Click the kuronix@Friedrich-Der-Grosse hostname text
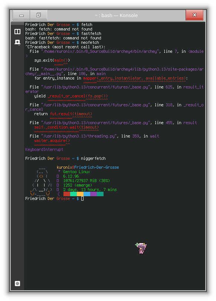Image resolution: width=216 pixels, height=301 pixels. click(88, 167)
